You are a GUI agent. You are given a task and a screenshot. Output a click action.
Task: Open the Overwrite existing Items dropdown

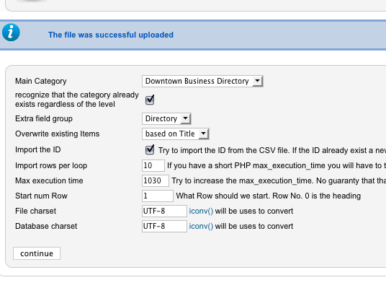tap(176, 134)
